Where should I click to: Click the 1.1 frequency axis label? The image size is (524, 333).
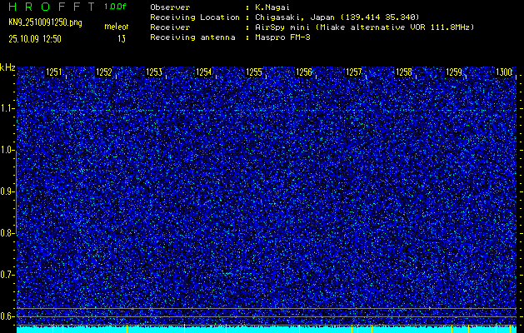coord(7,108)
